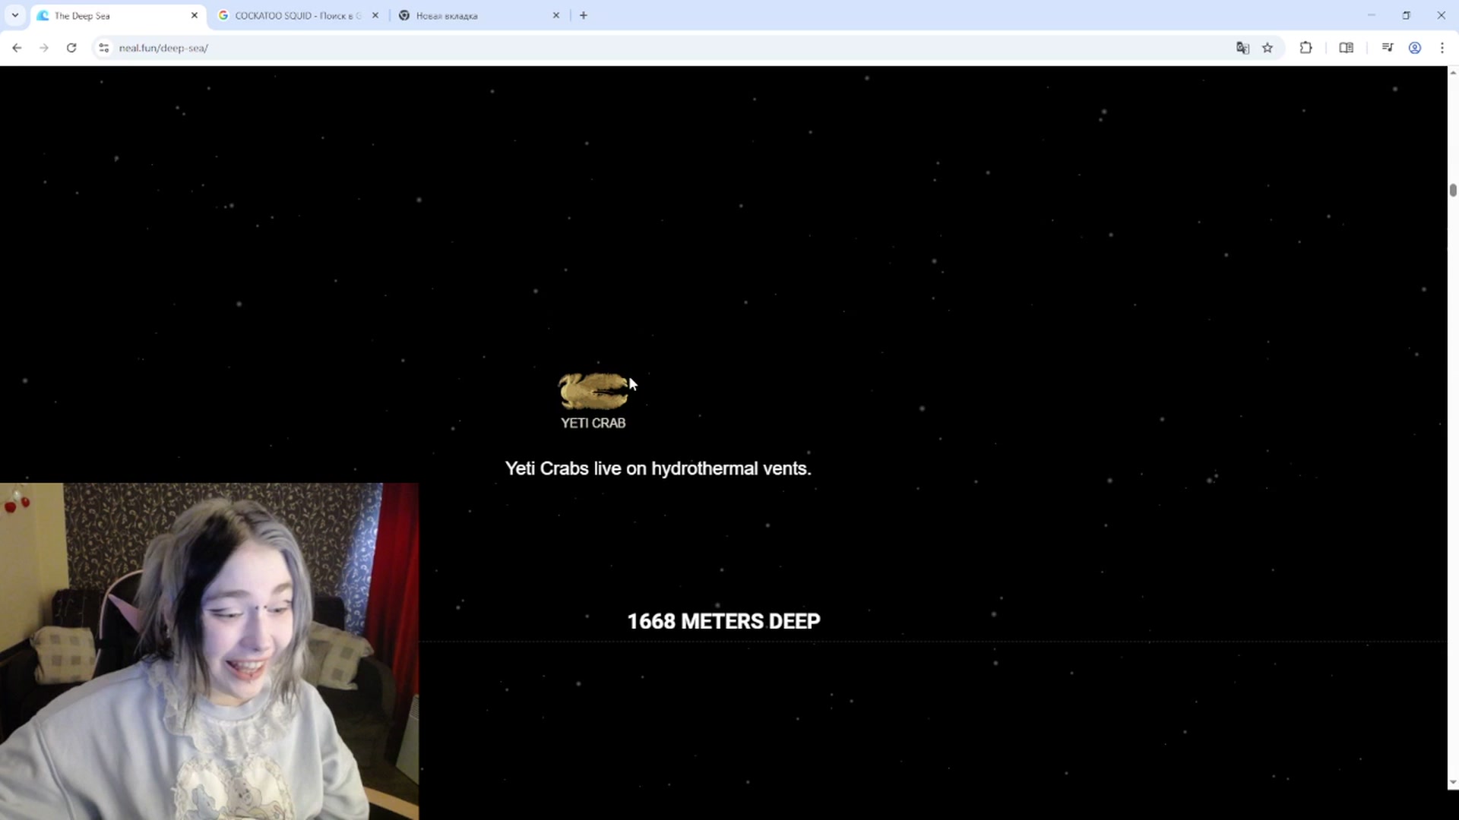Close the COCKATOO SQUID tab
This screenshot has height=820, width=1459.
375,15
